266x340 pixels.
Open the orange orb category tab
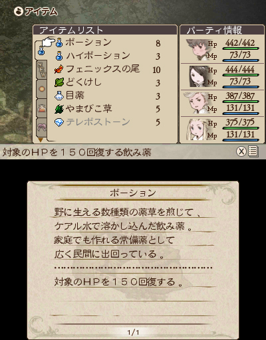42,89
